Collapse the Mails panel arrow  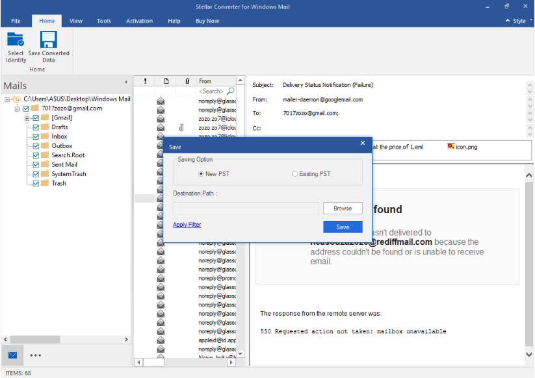pos(126,82)
